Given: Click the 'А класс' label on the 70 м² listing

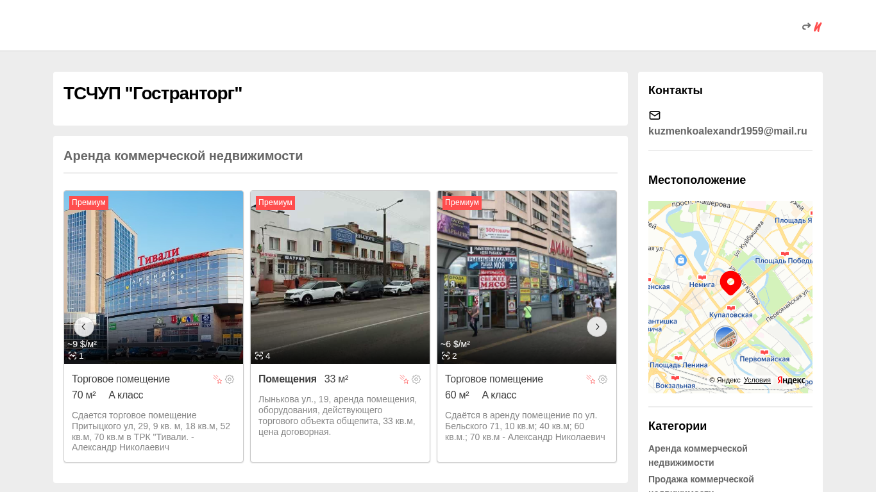Looking at the screenshot, I should 126,395.
